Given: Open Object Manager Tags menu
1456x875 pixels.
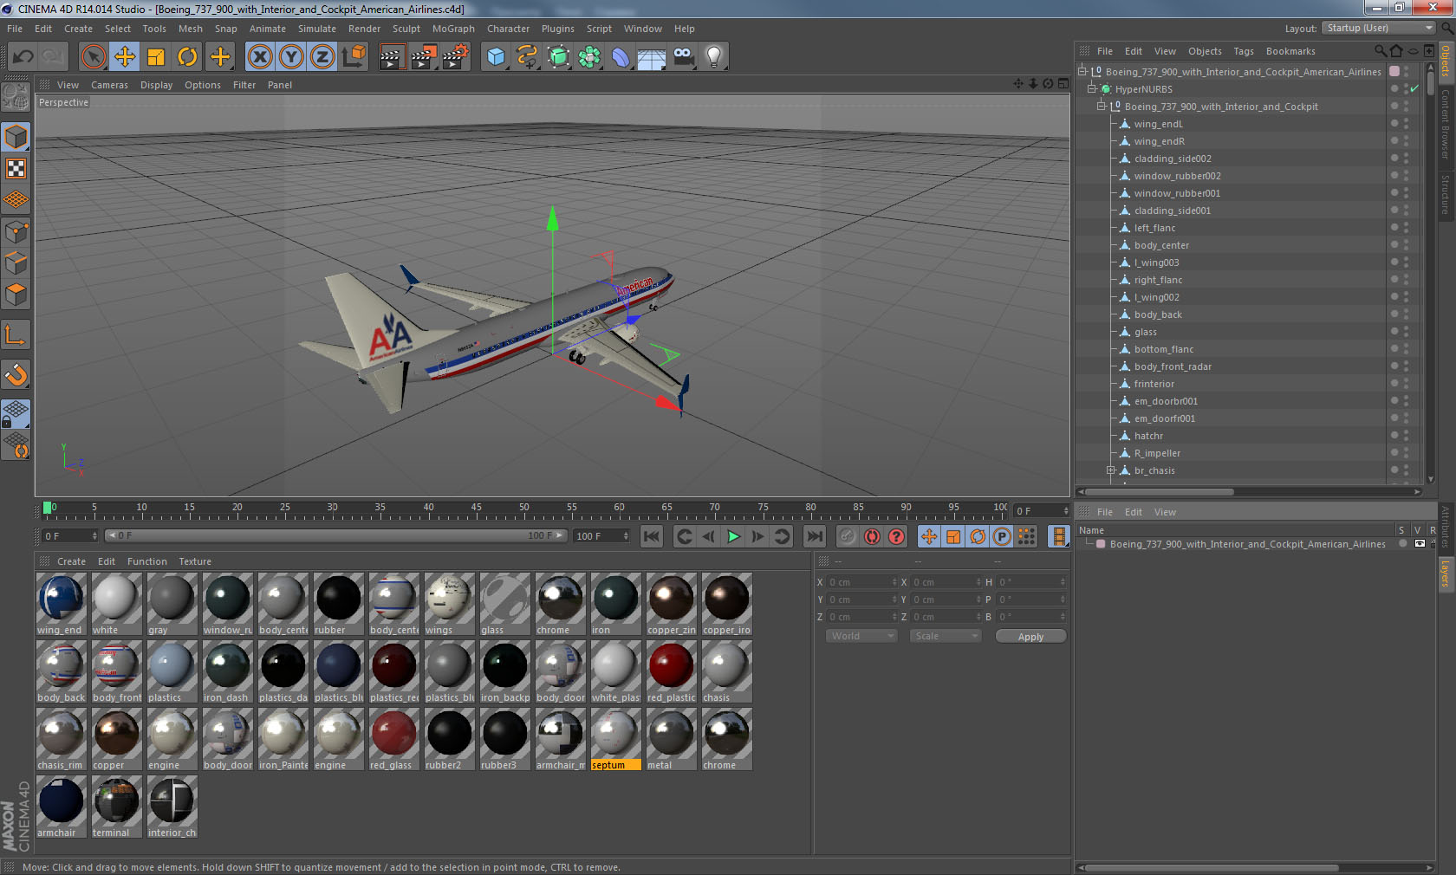Looking at the screenshot, I should 1244,51.
